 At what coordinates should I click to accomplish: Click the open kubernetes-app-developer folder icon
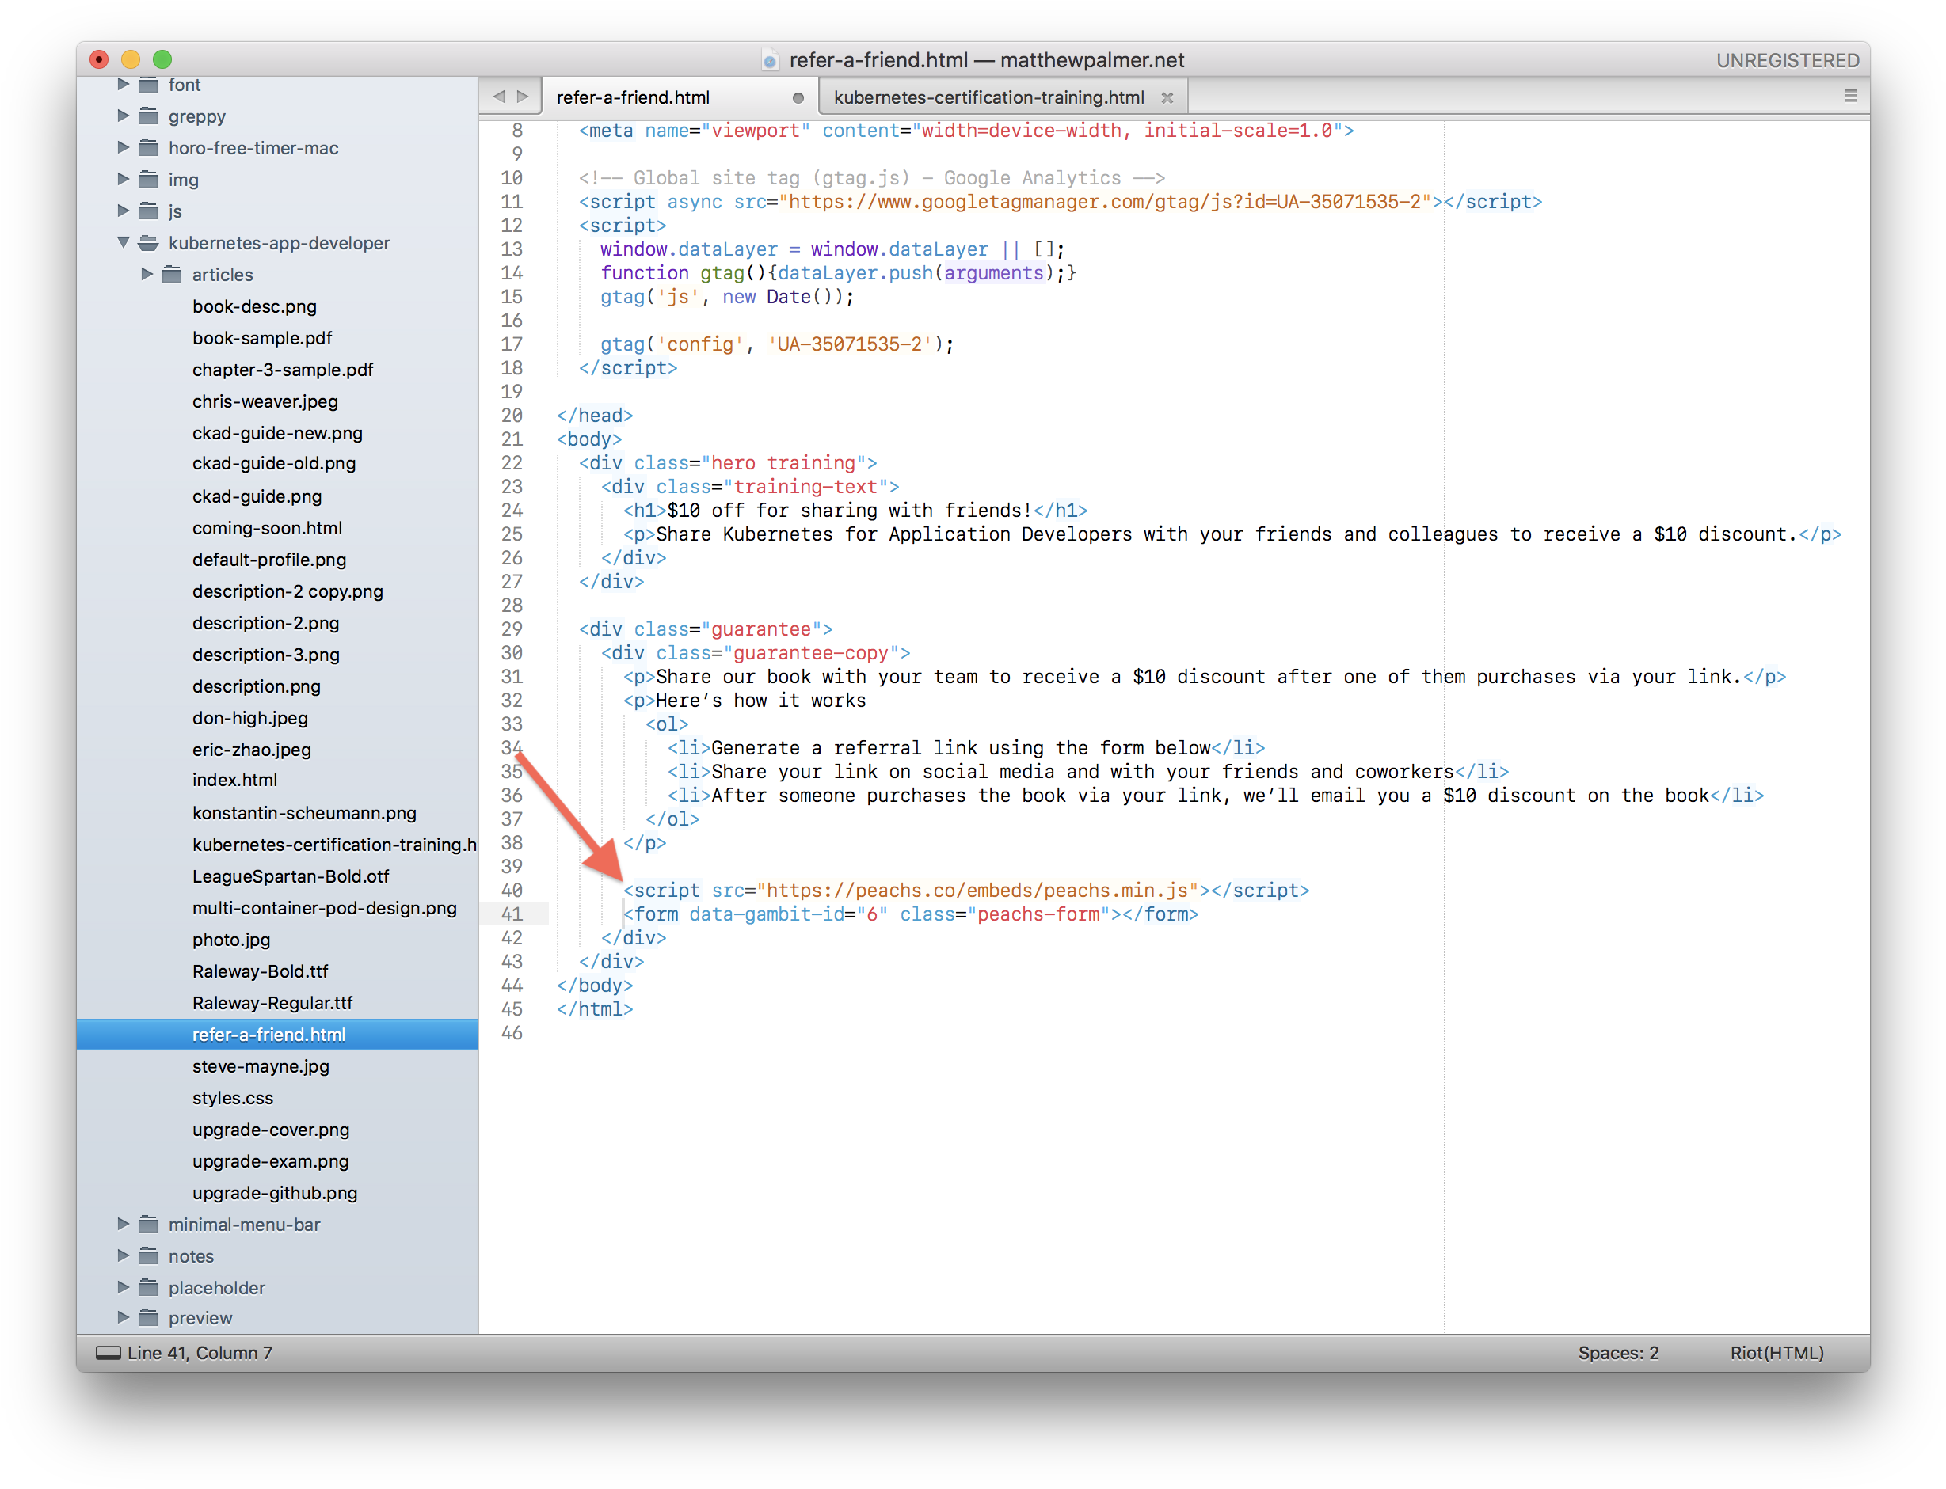[x=149, y=243]
